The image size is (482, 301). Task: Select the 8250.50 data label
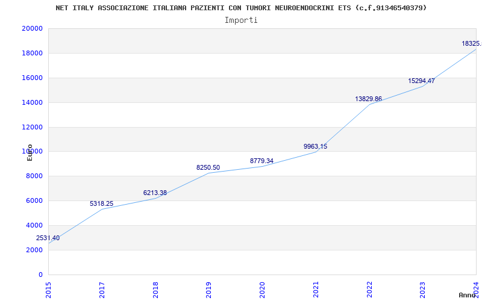[208, 168]
